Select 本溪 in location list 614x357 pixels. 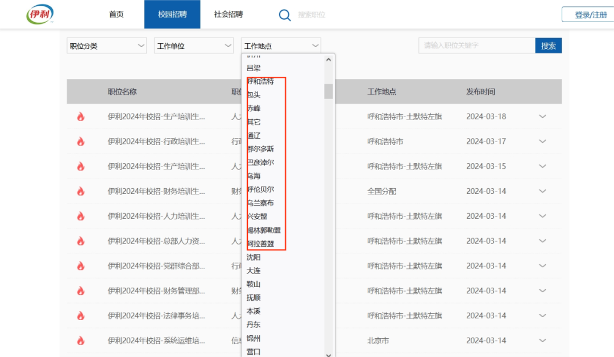[x=254, y=311]
